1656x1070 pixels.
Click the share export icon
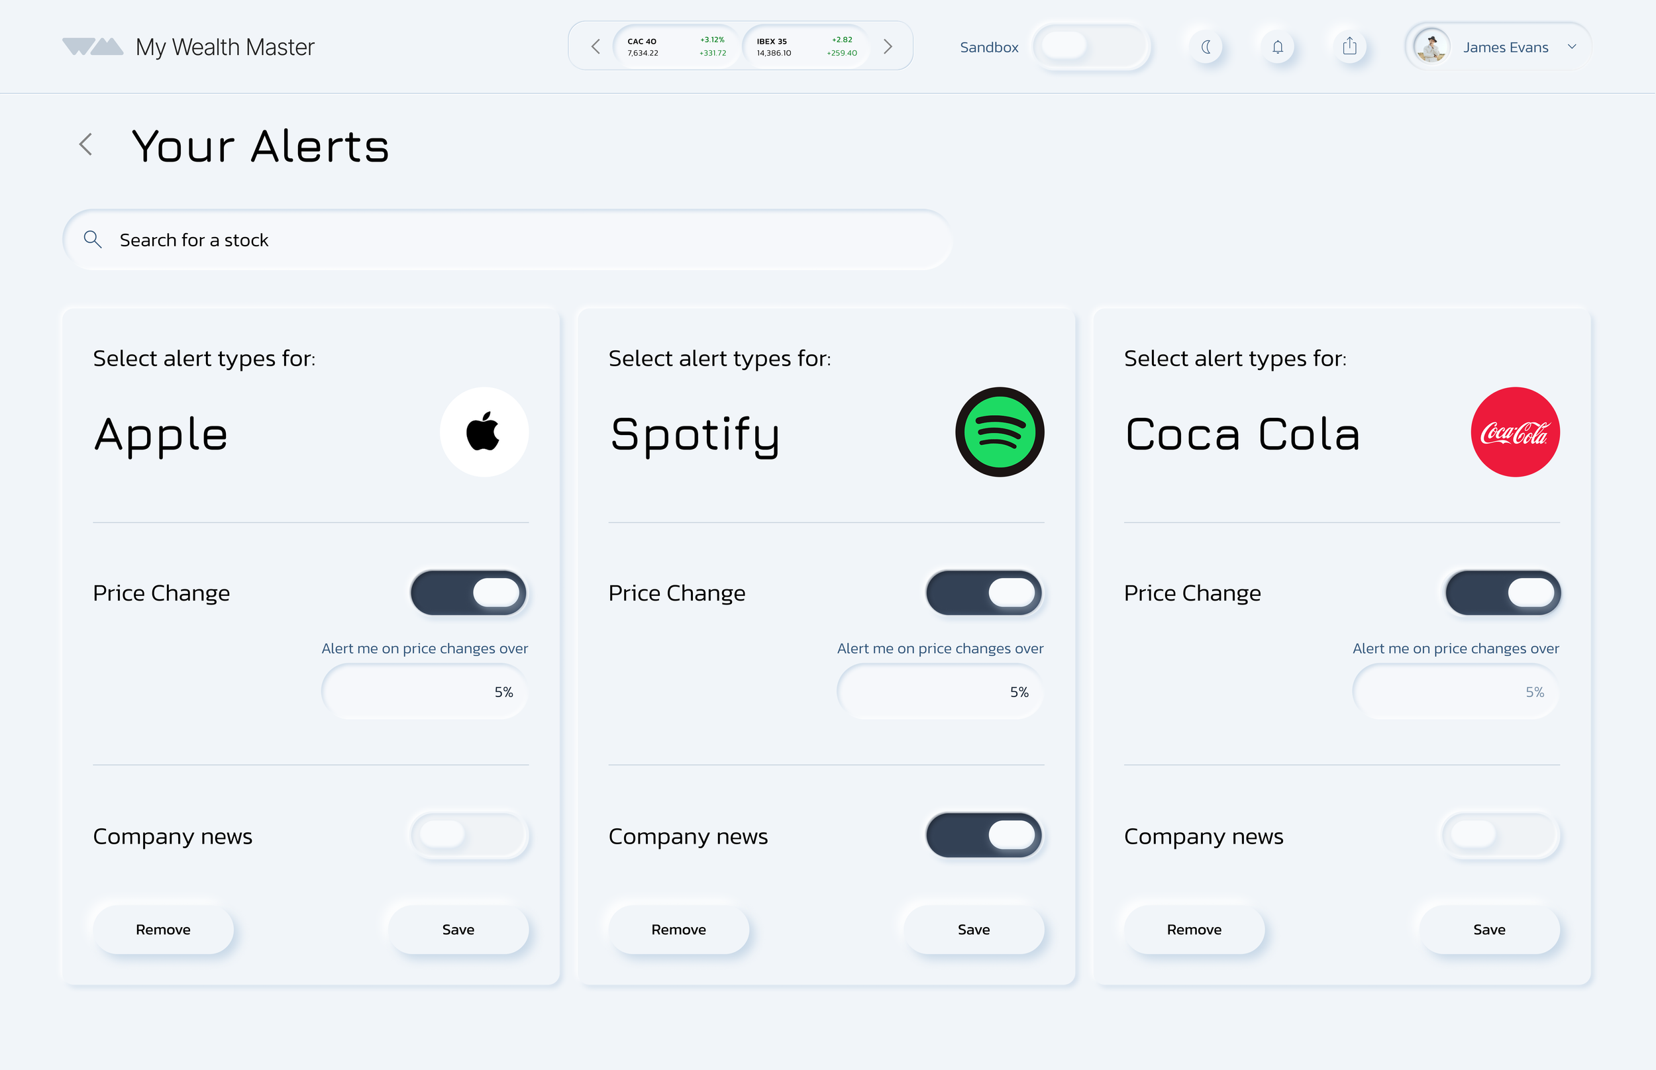coord(1349,46)
